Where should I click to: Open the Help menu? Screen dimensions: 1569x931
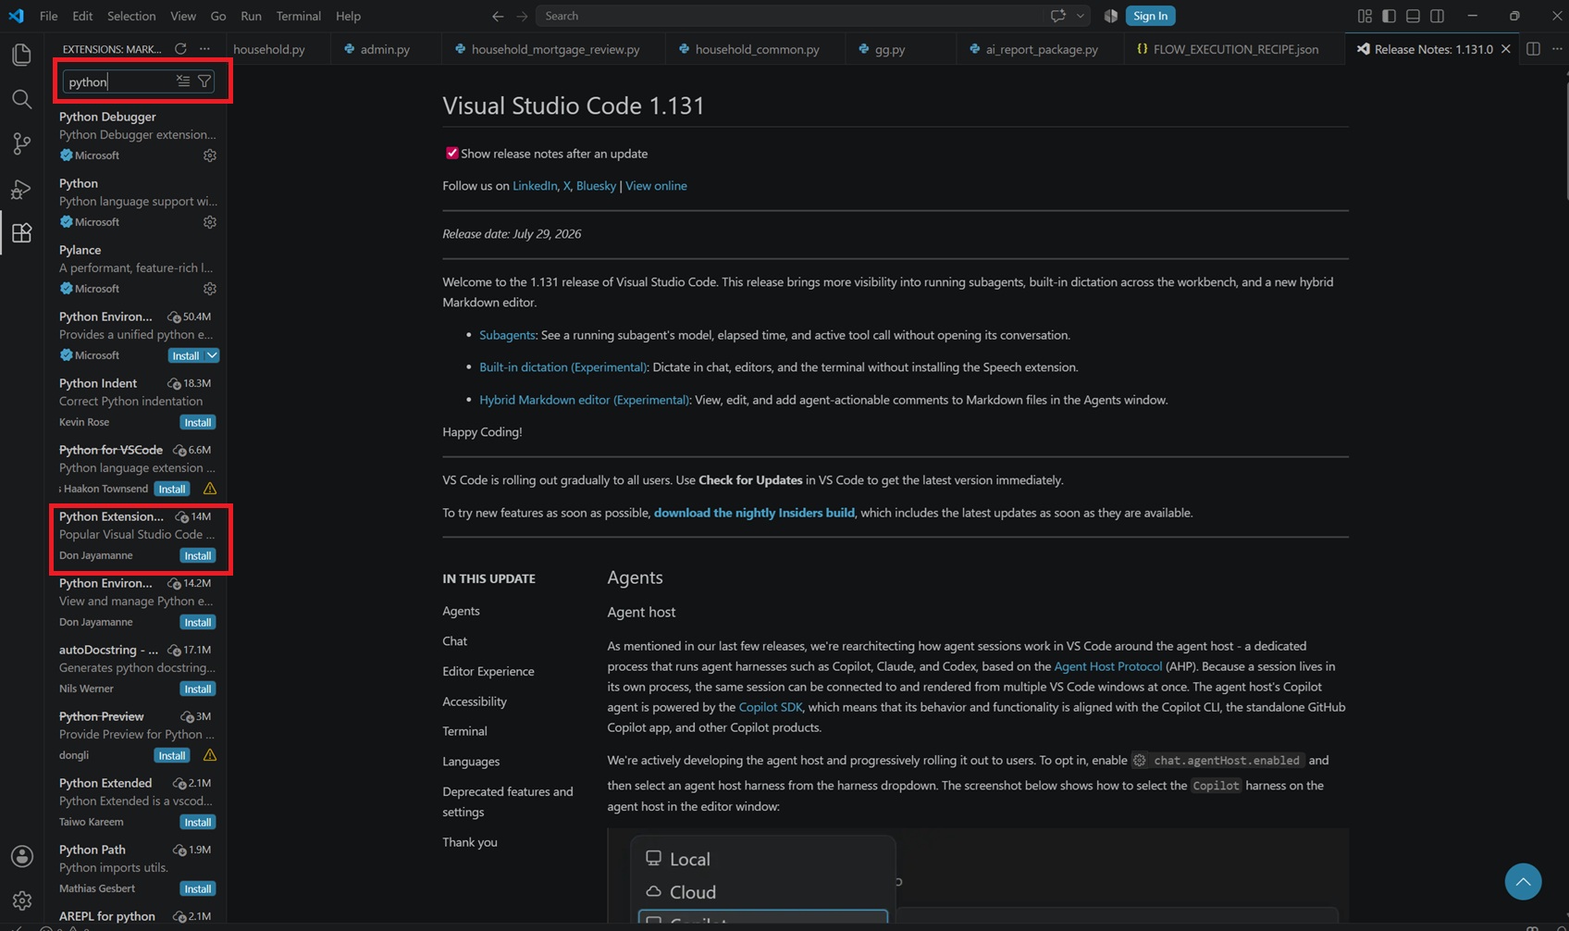pos(349,16)
